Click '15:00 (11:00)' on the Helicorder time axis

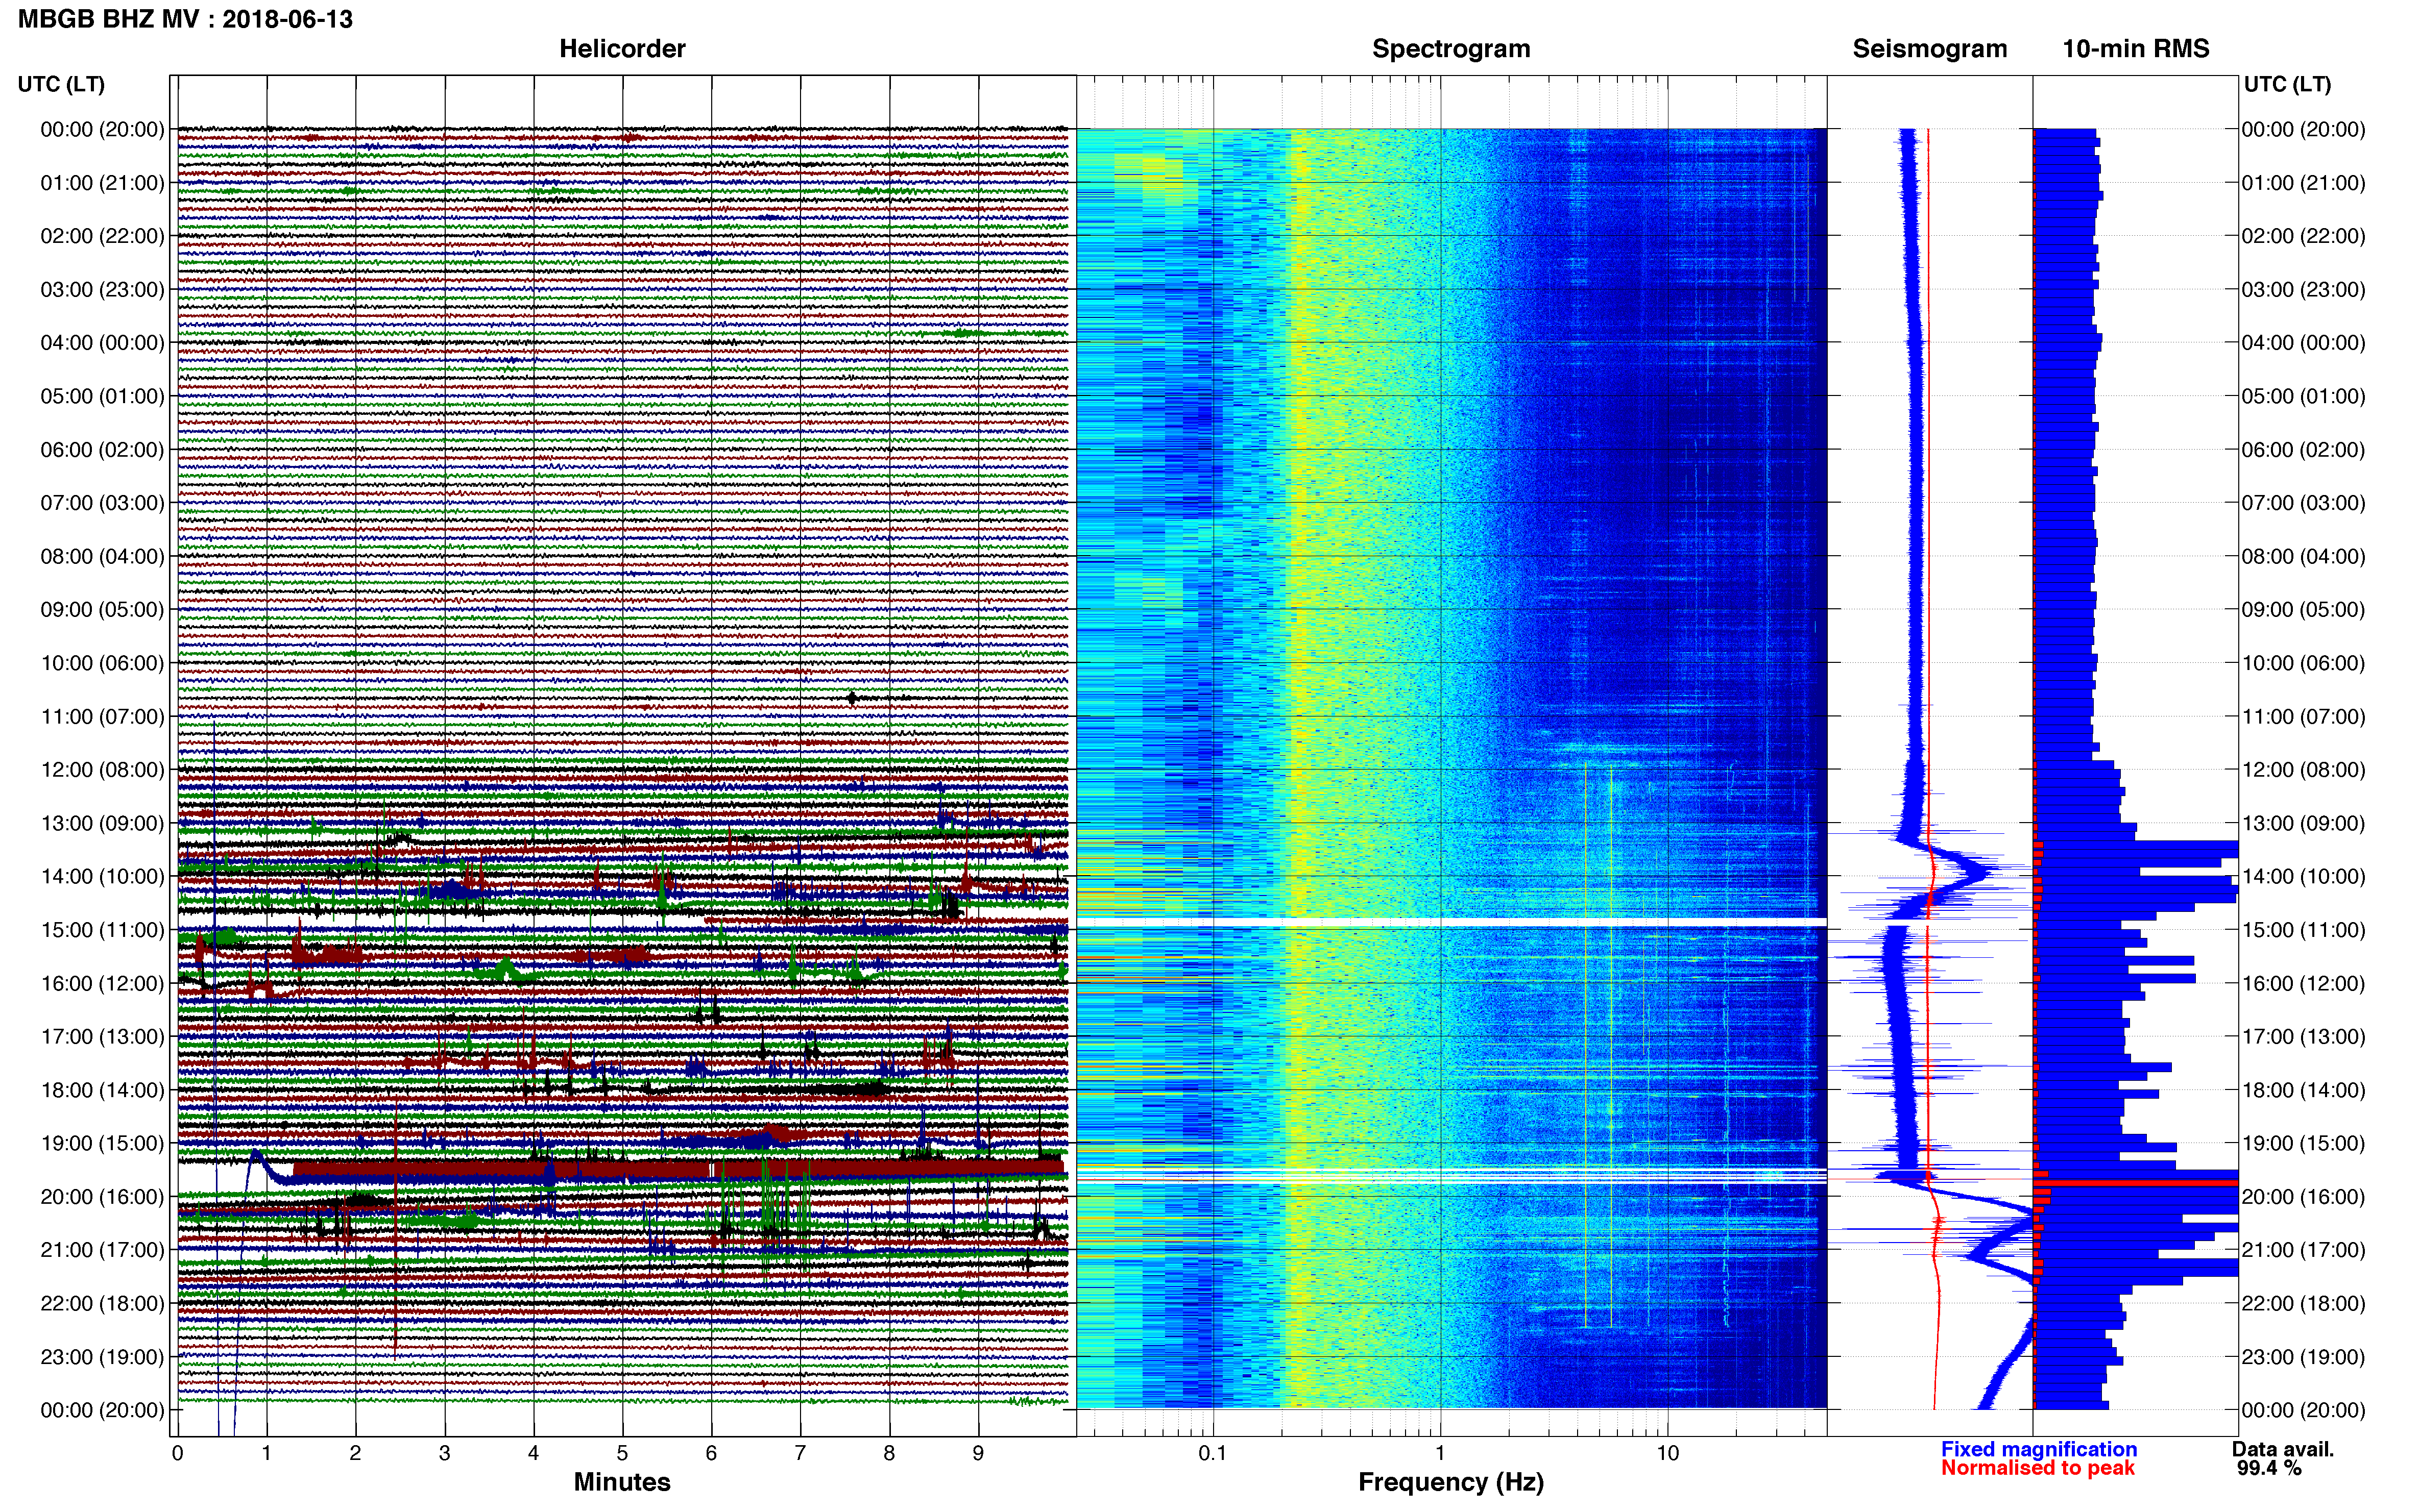point(102,930)
